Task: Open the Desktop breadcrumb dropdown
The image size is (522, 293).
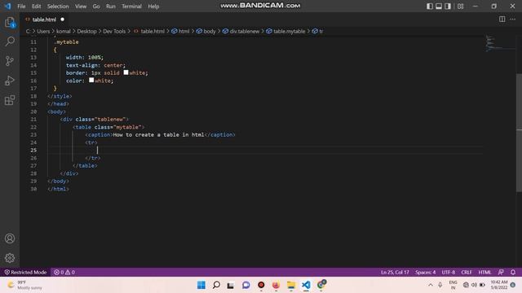Action: [86, 31]
